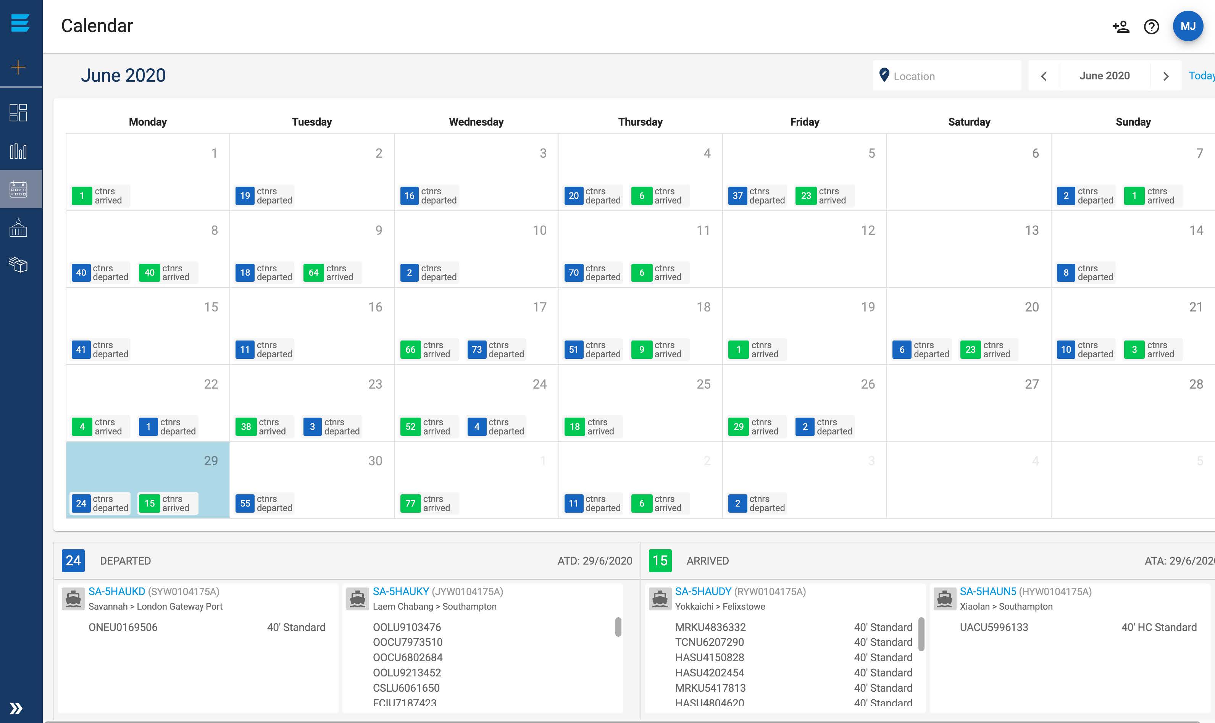Click the add user icon
The image size is (1215, 723).
click(1120, 26)
